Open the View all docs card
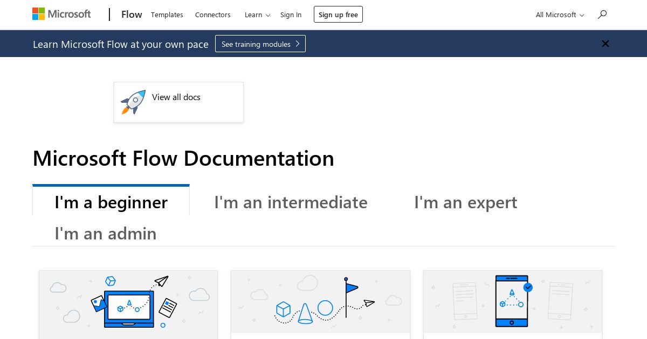Viewport: 647px width, 339px height. pyautogui.click(x=178, y=102)
